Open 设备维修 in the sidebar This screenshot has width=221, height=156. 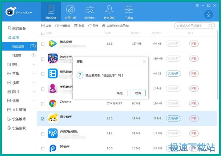[17, 119]
